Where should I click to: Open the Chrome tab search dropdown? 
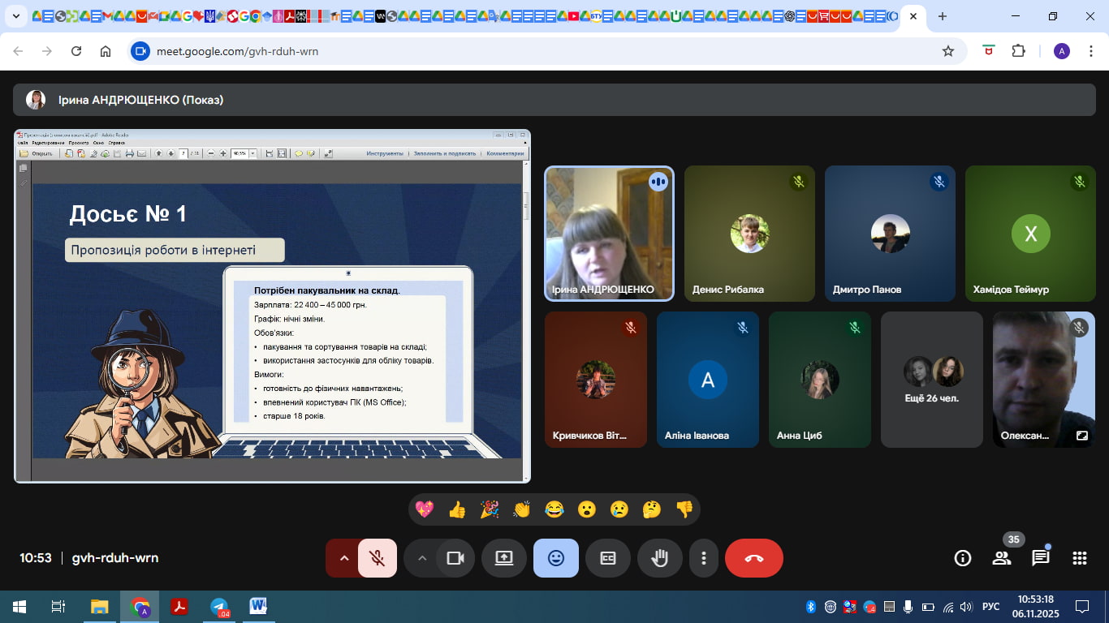click(x=15, y=16)
